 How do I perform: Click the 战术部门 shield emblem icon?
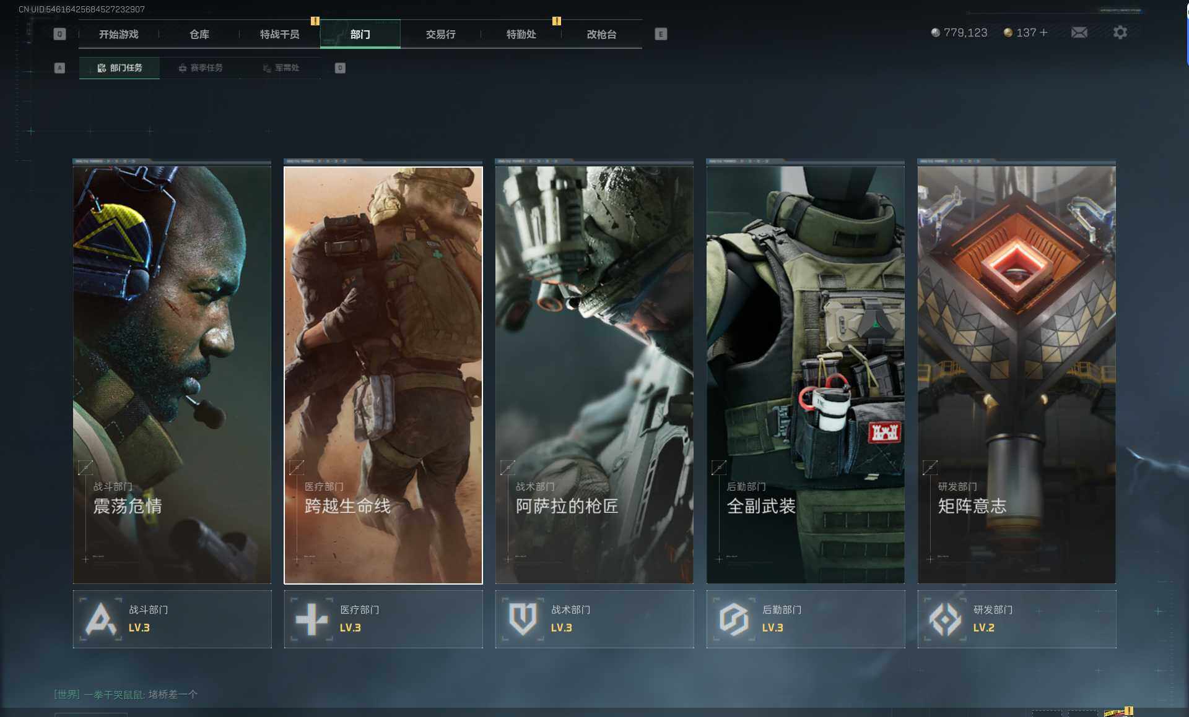click(x=523, y=619)
